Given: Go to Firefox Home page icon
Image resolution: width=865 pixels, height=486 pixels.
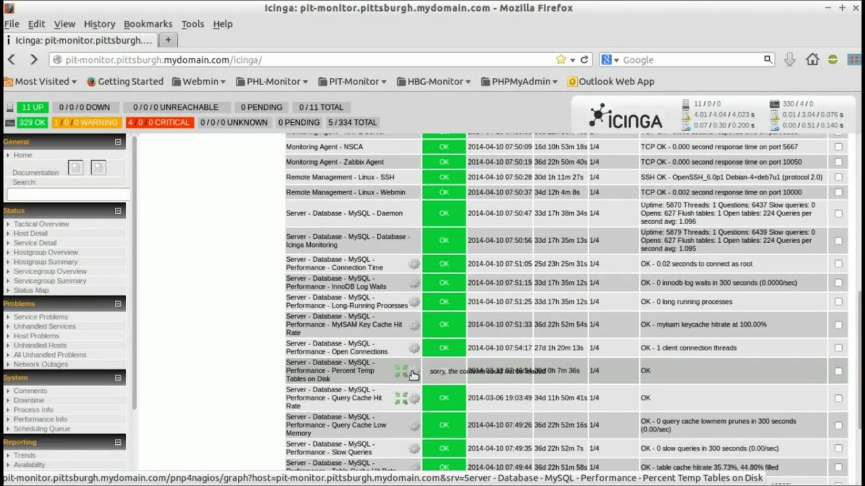Looking at the screenshot, I should (812, 59).
